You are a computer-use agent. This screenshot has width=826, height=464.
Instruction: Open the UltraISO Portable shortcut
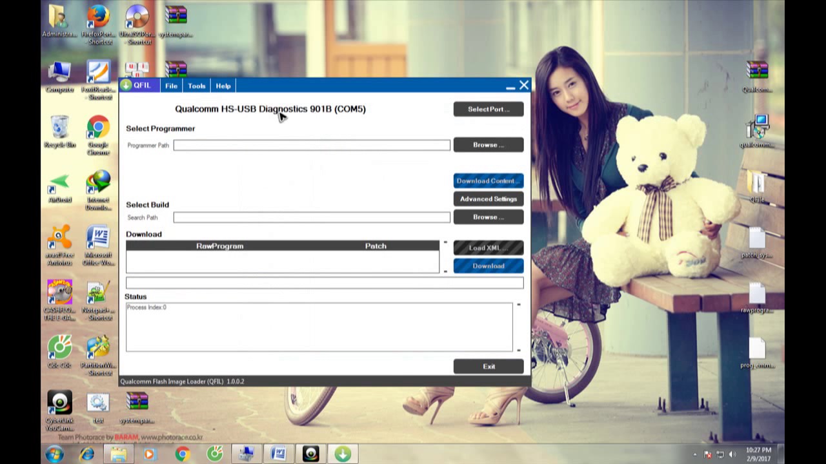point(137,26)
